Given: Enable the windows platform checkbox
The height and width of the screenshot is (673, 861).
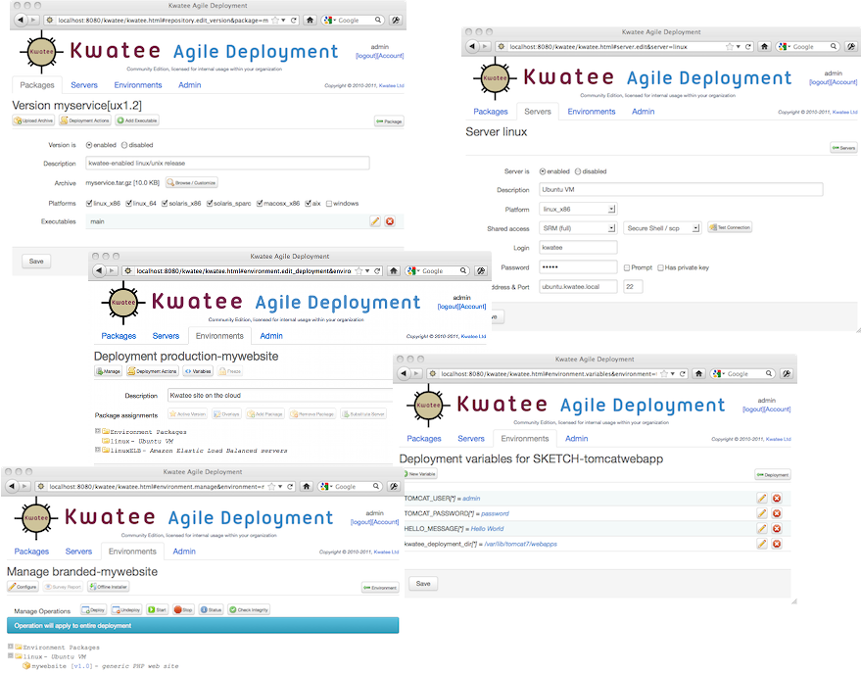Looking at the screenshot, I should [x=329, y=204].
